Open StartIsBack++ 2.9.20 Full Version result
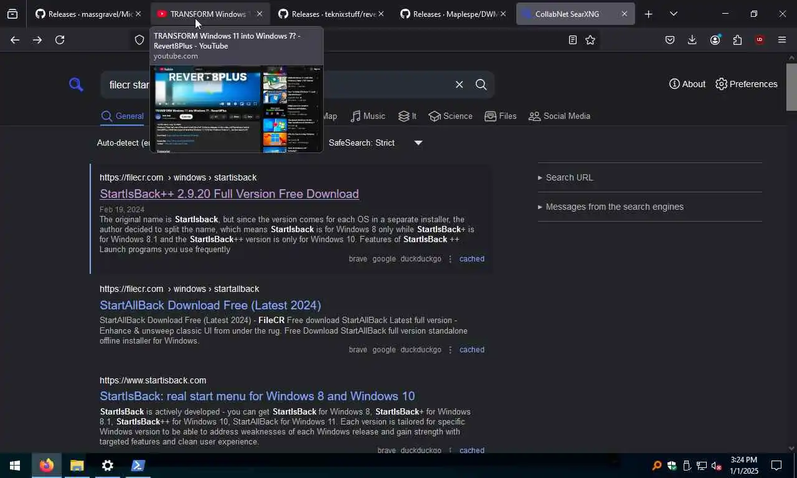797x478 pixels. (229, 194)
